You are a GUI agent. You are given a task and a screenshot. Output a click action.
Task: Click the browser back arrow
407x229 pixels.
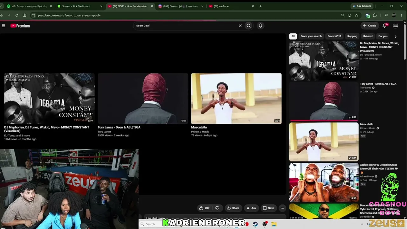tap(2, 15)
